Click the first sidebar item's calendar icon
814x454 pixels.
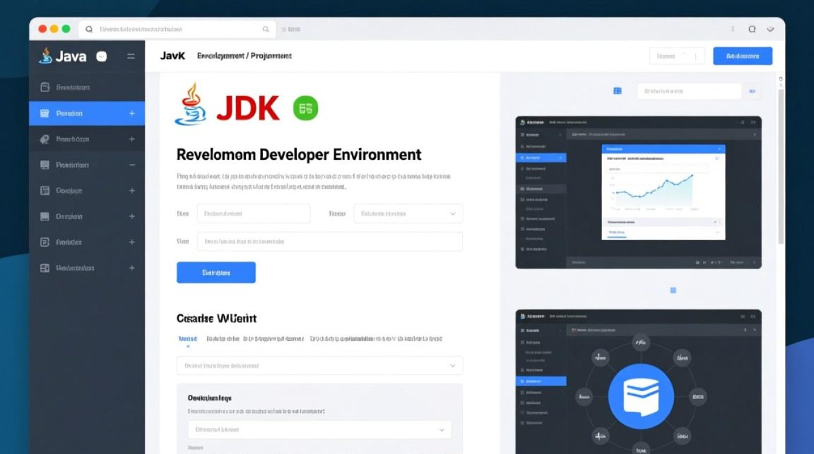tap(45, 87)
